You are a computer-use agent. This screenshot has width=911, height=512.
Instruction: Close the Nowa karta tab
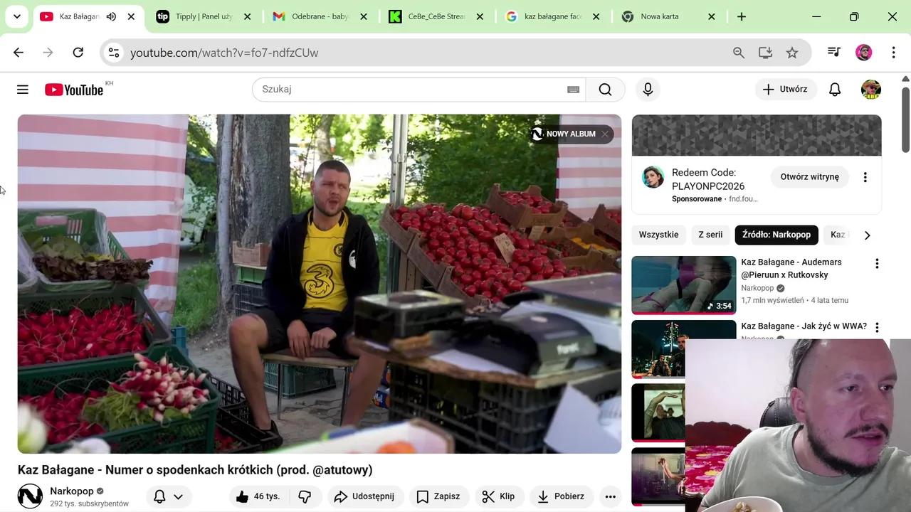tap(711, 16)
